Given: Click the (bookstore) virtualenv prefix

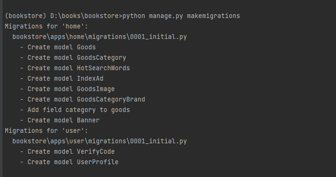Looking at the screenshot, I should [26, 16].
